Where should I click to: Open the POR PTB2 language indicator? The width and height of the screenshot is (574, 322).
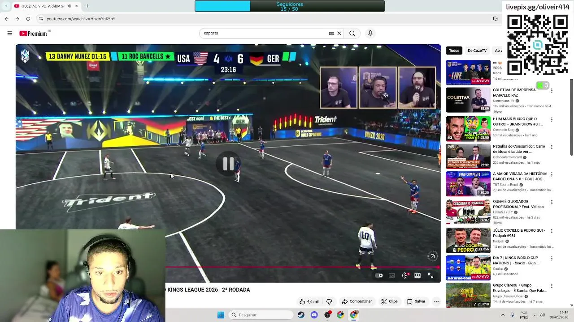524,315
